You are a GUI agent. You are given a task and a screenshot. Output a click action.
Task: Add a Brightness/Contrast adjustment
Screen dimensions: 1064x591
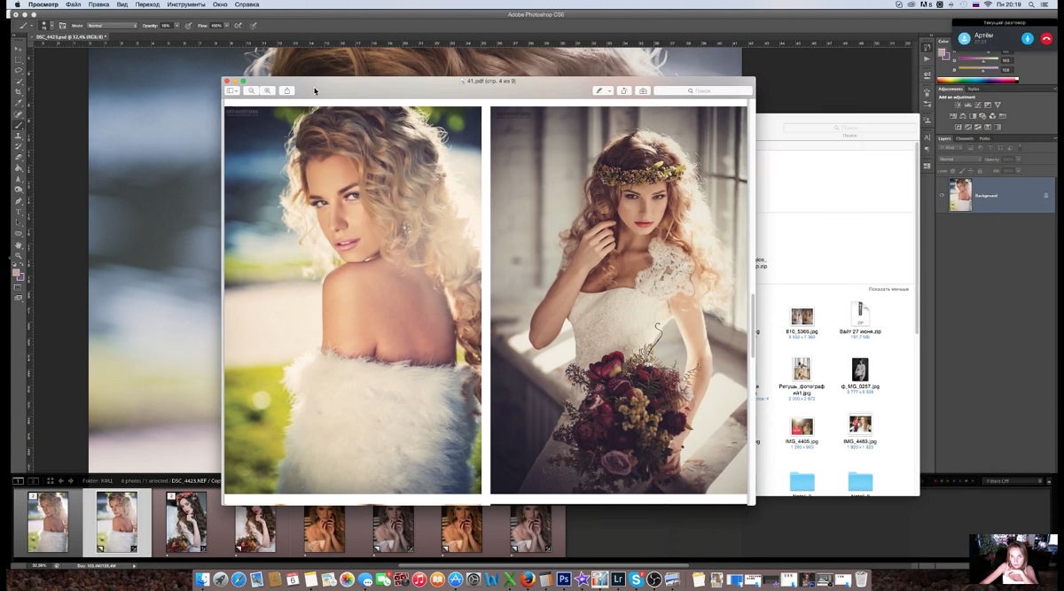point(958,105)
